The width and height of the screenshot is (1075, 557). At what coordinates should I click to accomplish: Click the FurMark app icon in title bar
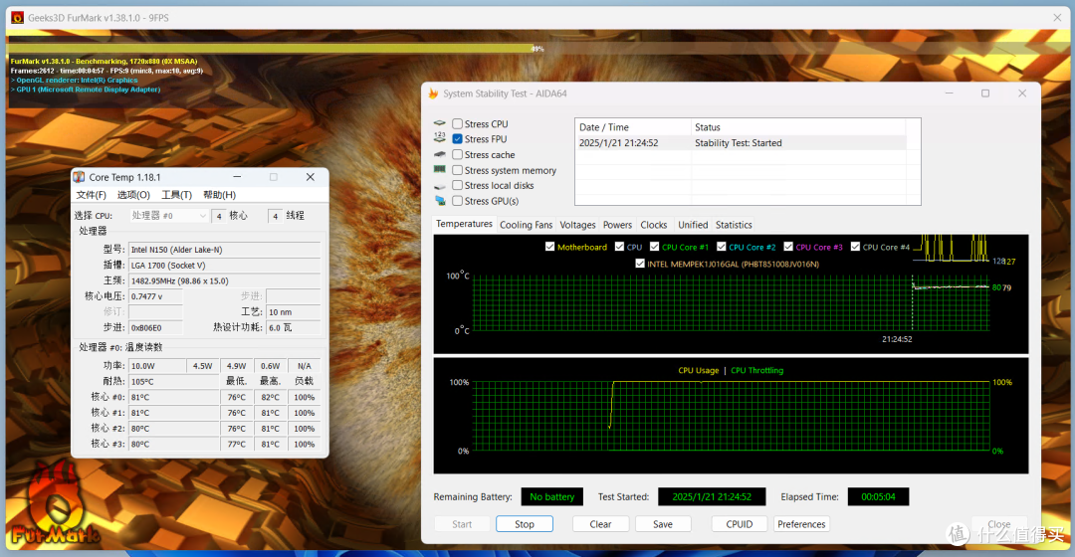(x=18, y=18)
